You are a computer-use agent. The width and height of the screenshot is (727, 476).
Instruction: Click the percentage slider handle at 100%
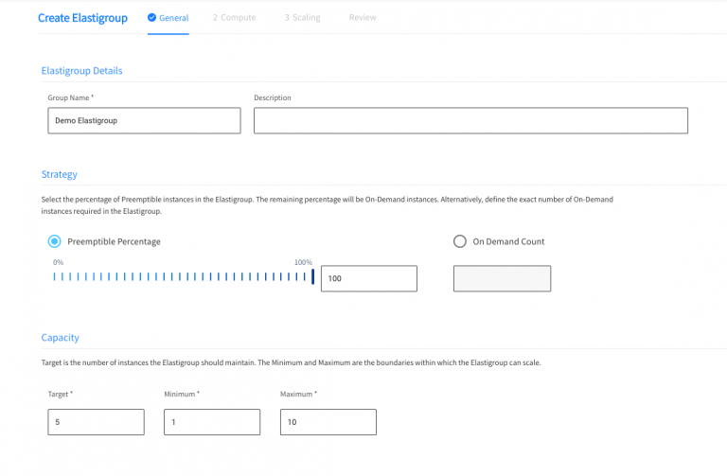pyautogui.click(x=312, y=276)
